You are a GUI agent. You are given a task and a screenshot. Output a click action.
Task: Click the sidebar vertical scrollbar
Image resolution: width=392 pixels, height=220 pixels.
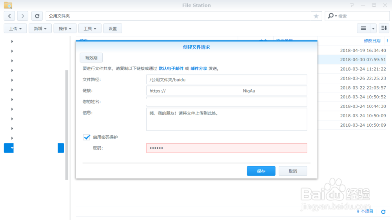[x=67, y=125]
